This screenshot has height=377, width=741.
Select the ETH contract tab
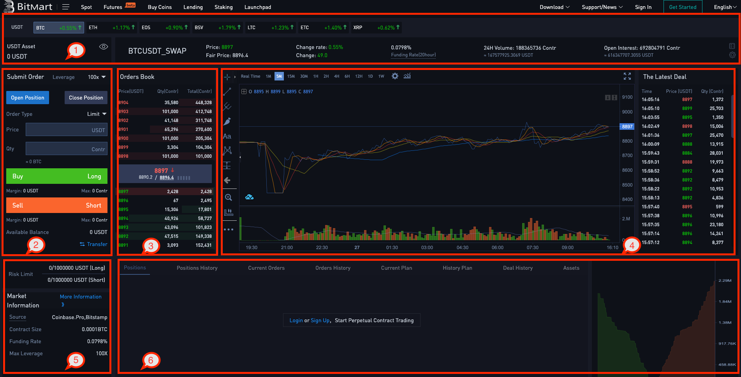(x=112, y=28)
